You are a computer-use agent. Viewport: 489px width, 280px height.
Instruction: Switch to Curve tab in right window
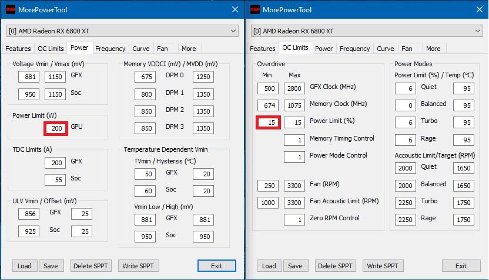(x=385, y=49)
